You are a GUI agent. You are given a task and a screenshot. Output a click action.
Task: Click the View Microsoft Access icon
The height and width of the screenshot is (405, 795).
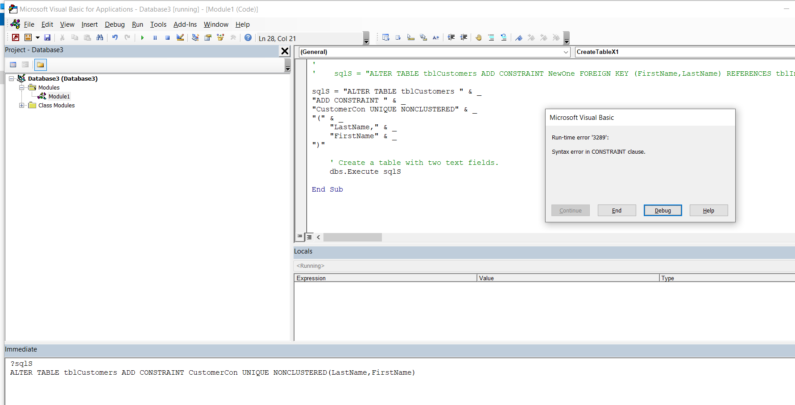pyautogui.click(x=16, y=38)
